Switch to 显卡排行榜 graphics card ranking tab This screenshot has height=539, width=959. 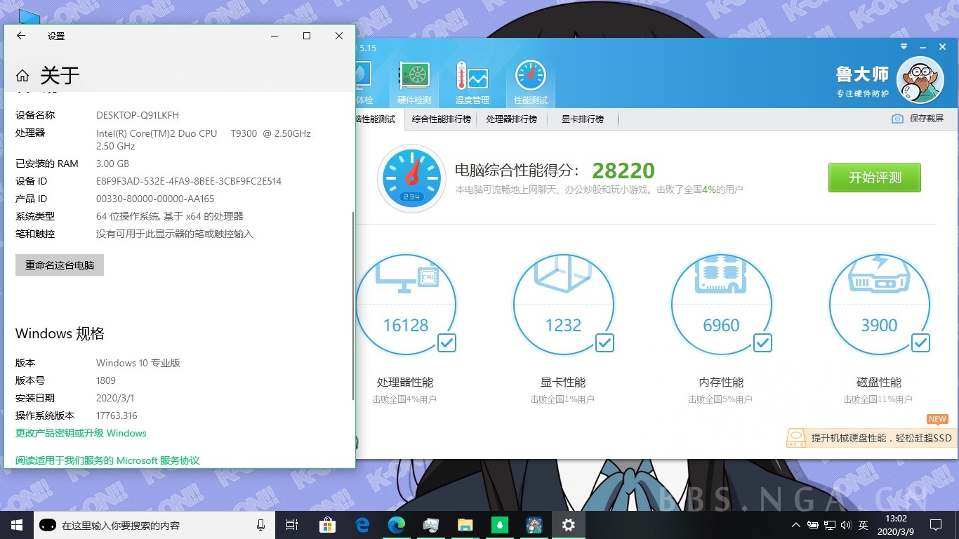pyautogui.click(x=581, y=119)
